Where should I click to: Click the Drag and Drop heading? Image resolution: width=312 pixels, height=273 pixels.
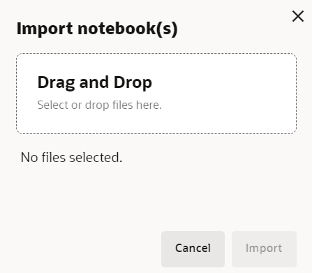click(95, 82)
